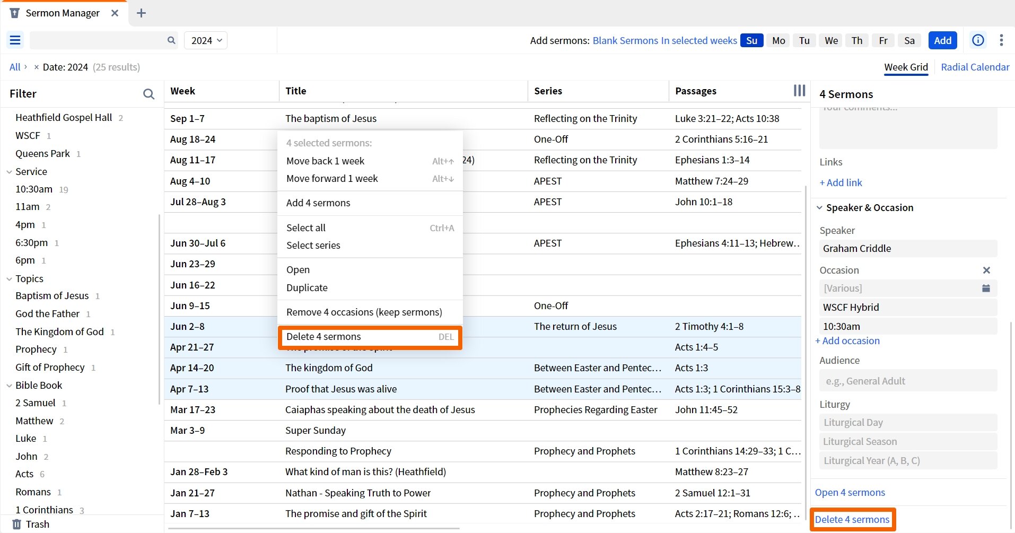Image resolution: width=1015 pixels, height=533 pixels.
Task: Select the Super Sunday sermon row
Action: coord(483,431)
